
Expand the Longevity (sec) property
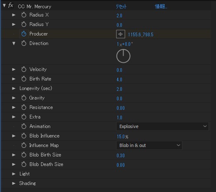click(x=14, y=88)
